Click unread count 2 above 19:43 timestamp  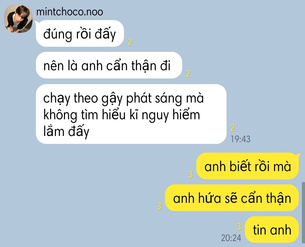pos(232,128)
